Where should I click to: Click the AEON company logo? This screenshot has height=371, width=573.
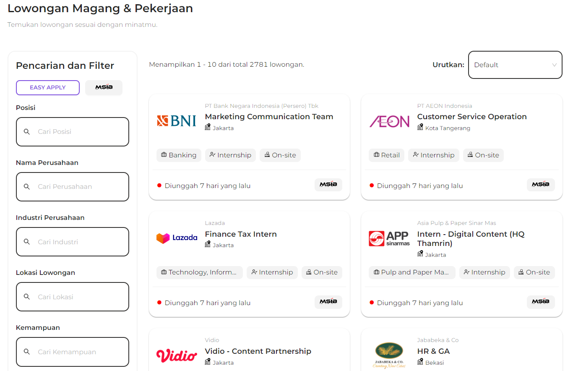point(389,121)
